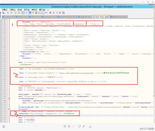
Task: Toggle the Indent Guide toolbar icon
Action: coord(30,13)
